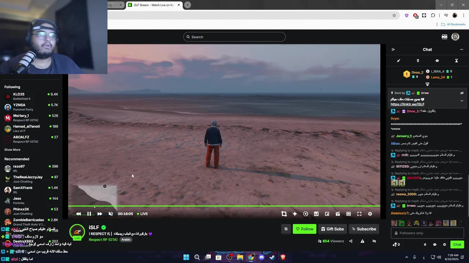The image size is (469, 263).
Task: Click the trash can icon in chat toolbar
Action: [x=418, y=61]
